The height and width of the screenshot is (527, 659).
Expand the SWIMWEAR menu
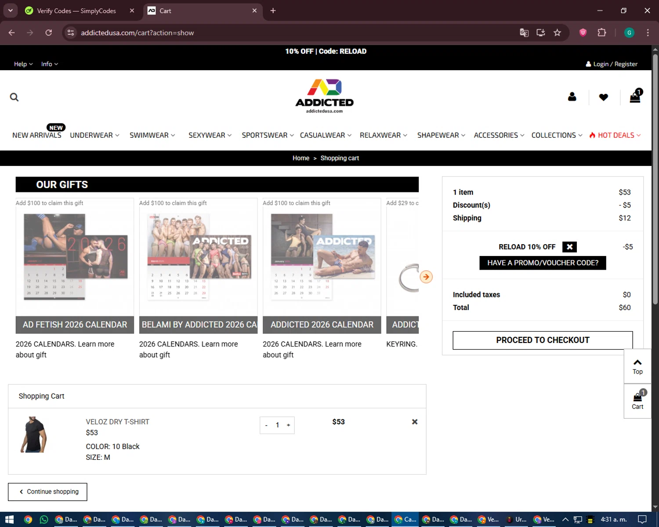(x=152, y=135)
